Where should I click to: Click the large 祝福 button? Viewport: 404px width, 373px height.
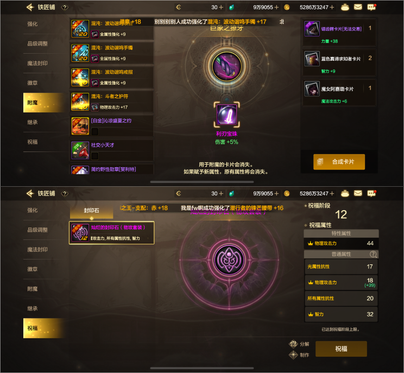coord(341,349)
